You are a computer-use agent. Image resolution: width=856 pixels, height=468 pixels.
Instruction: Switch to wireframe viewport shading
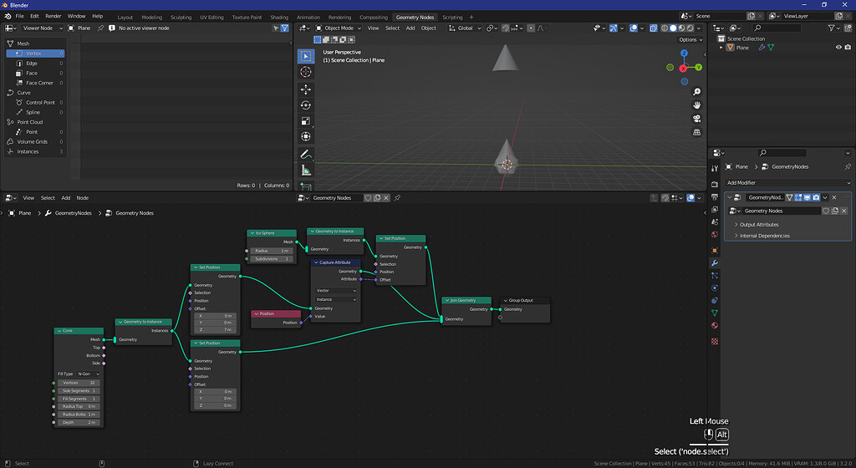click(x=665, y=28)
